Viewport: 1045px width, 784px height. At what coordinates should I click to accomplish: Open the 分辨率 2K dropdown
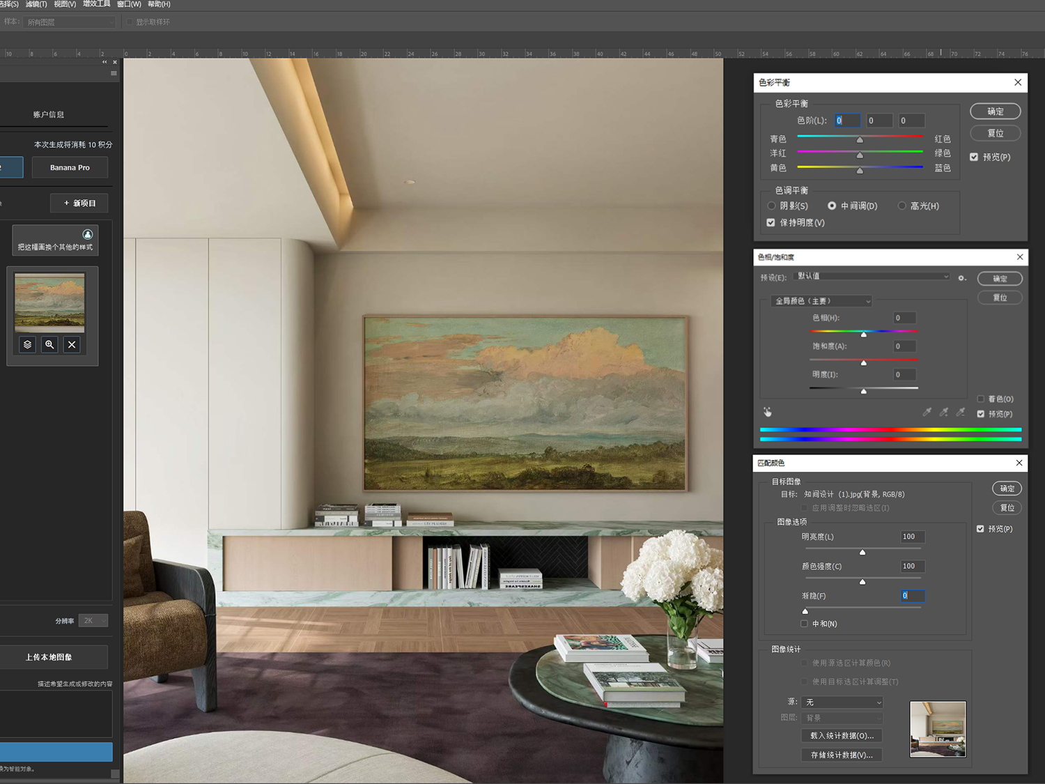click(93, 620)
